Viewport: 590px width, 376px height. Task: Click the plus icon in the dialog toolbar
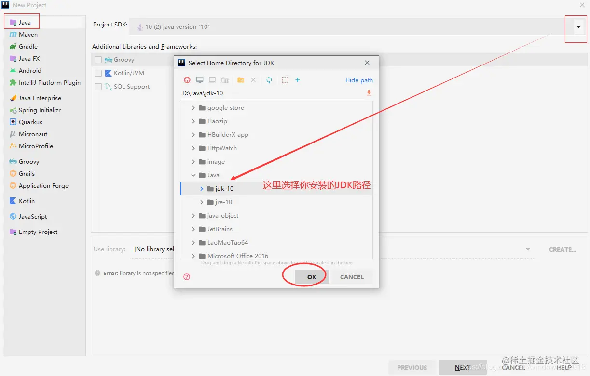point(298,80)
